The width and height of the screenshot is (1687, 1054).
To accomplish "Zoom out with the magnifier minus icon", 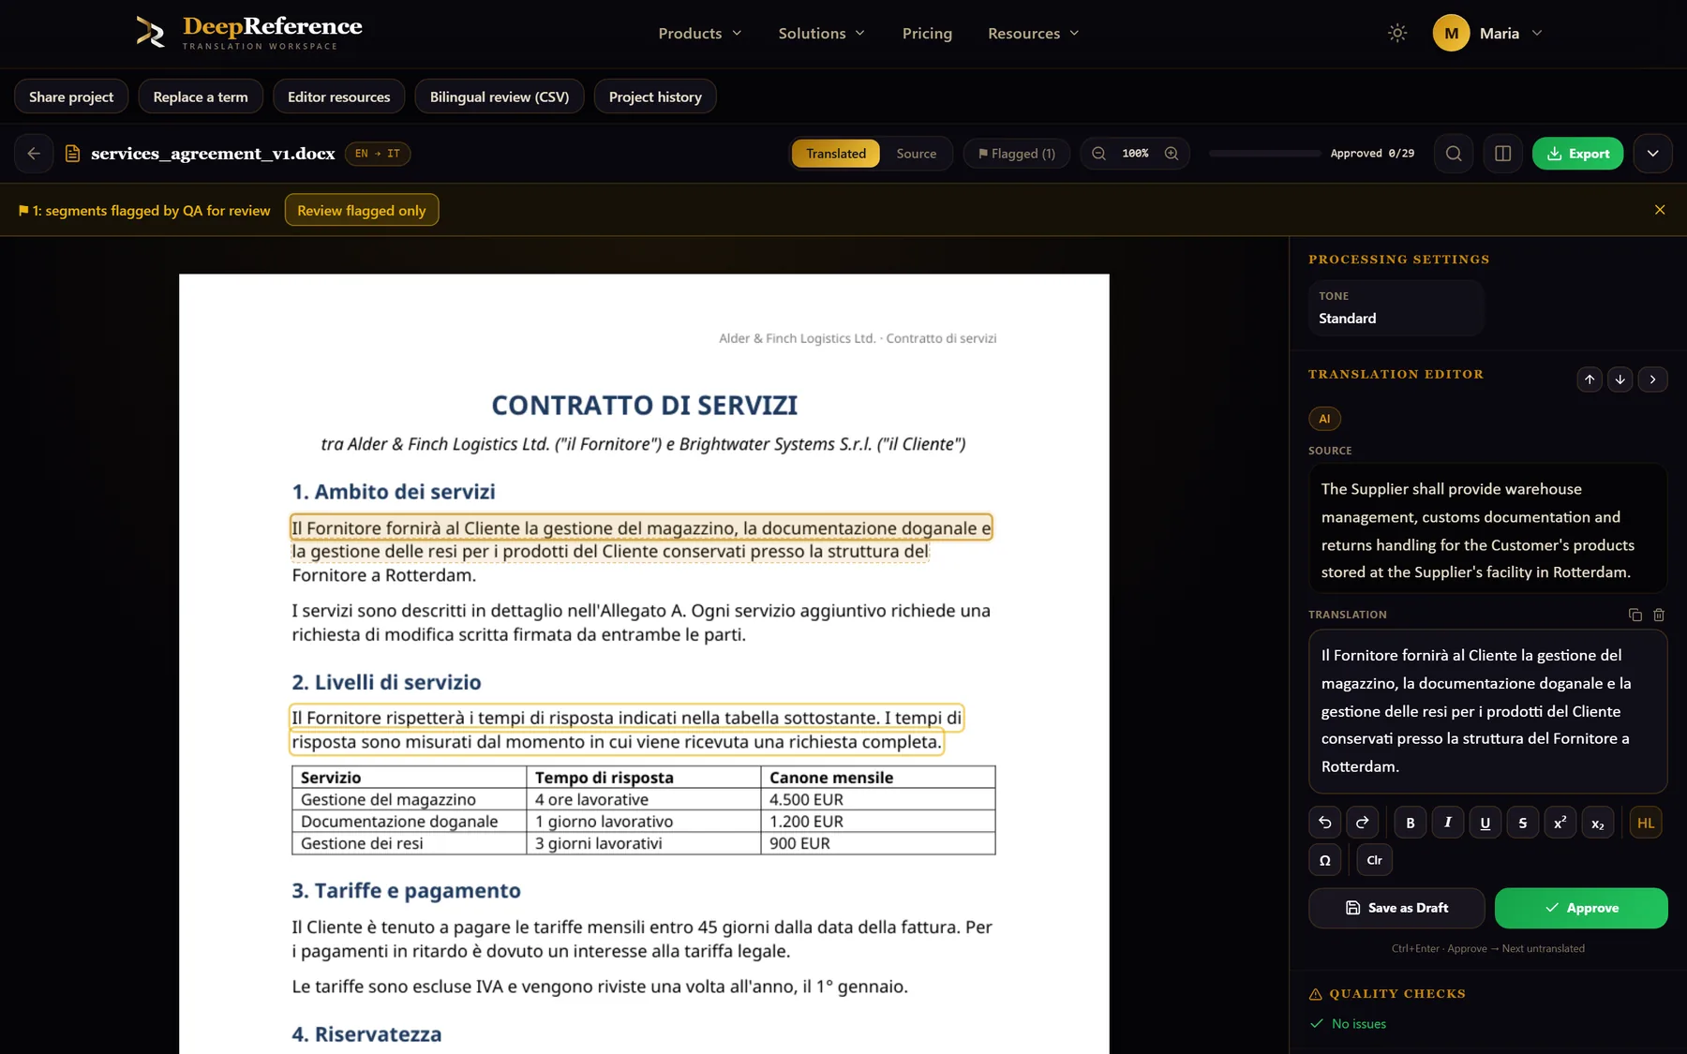I will point(1099,154).
